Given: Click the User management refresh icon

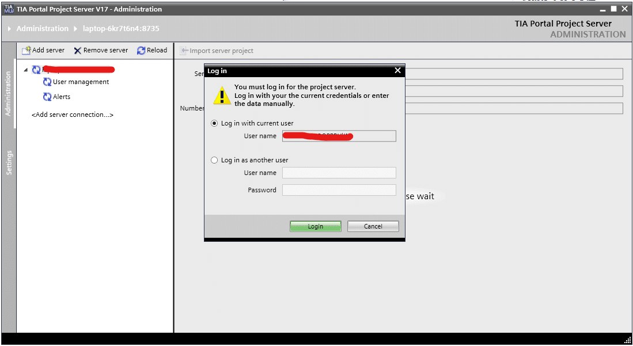Looking at the screenshot, I should [47, 82].
